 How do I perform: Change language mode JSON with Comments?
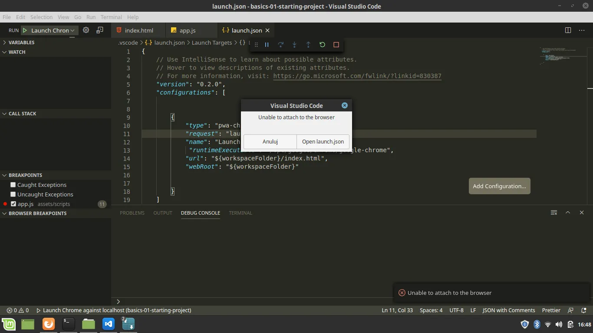tap(509, 310)
